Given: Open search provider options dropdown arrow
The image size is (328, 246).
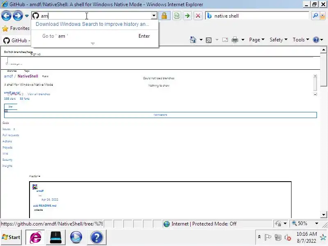Looking at the screenshot, I should click(322, 16).
